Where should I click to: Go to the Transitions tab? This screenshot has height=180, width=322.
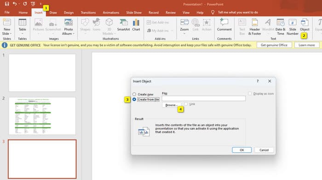click(88, 12)
